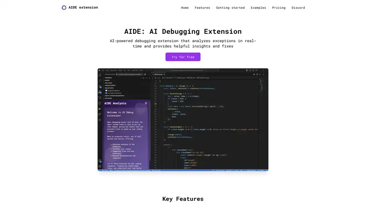Open the Discord link in navigation
366x205 pixels.
298,8
